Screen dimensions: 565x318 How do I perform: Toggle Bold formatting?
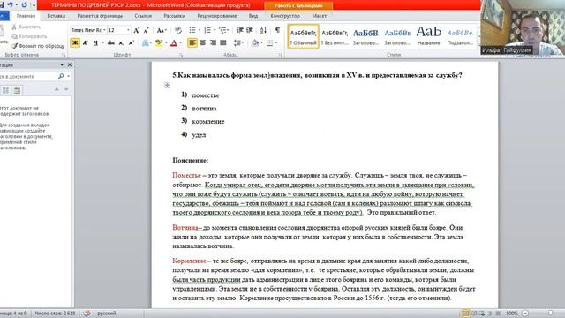click(75, 43)
